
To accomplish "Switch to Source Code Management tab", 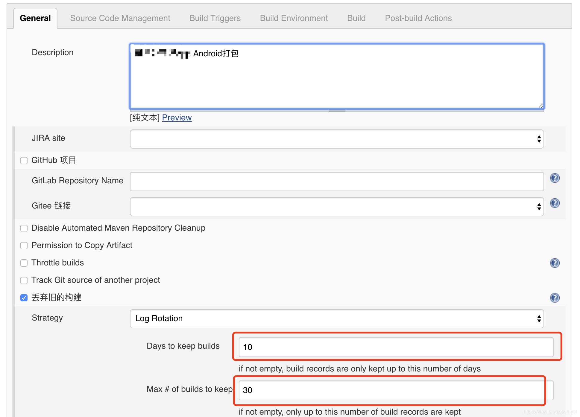I will coord(120,18).
